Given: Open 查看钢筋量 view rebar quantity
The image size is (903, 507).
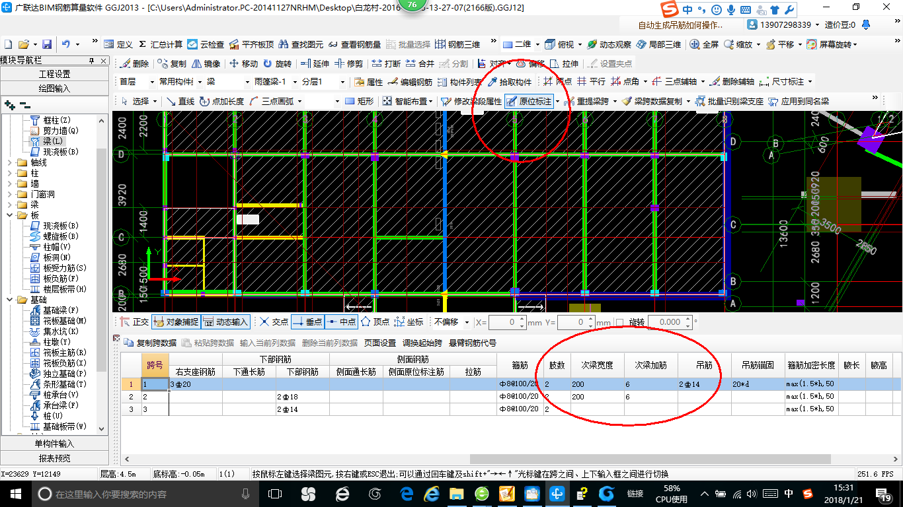Looking at the screenshot, I should point(354,44).
